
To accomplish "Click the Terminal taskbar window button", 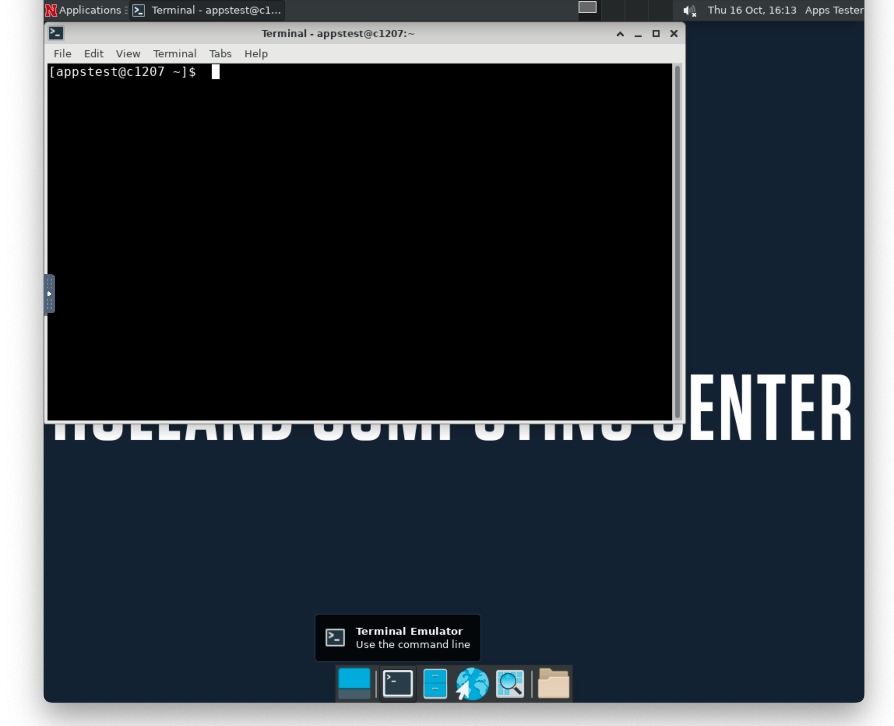I will (207, 11).
